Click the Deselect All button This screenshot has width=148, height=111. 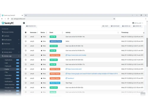point(31,26)
